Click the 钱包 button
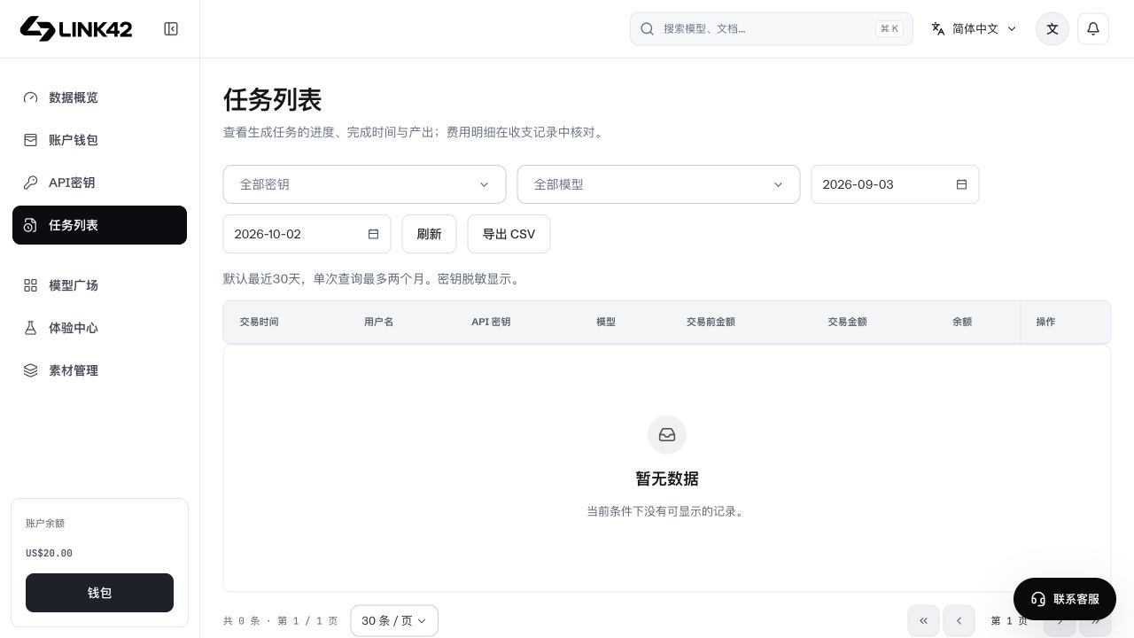 click(99, 593)
